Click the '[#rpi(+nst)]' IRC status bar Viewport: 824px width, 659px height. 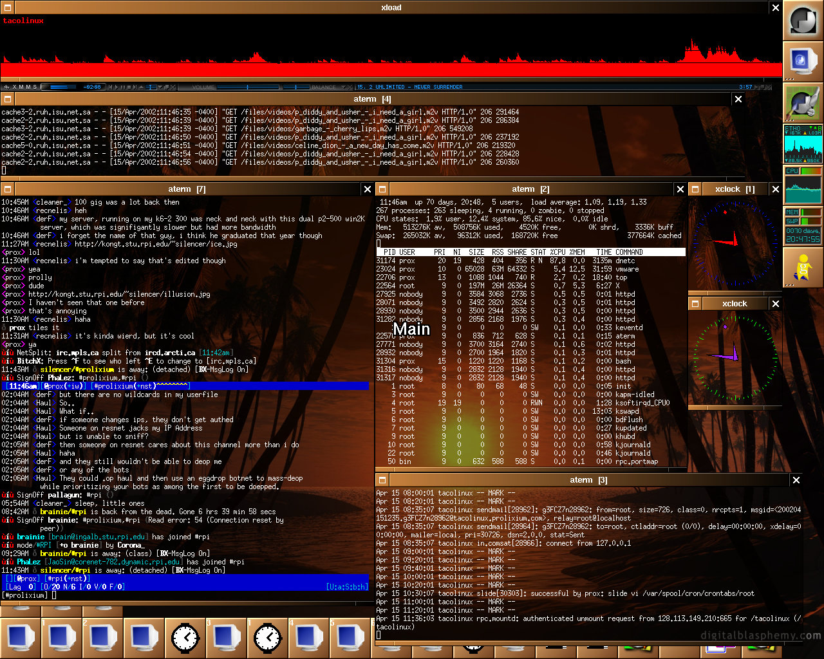(66, 579)
